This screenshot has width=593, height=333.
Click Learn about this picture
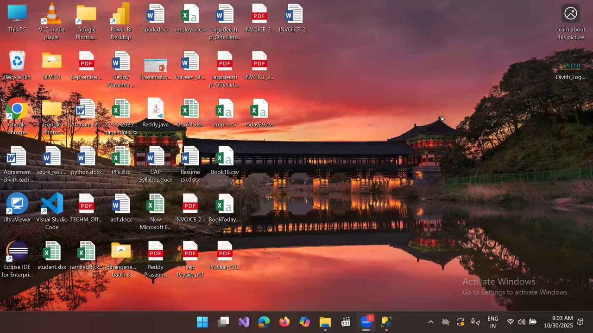571,22
